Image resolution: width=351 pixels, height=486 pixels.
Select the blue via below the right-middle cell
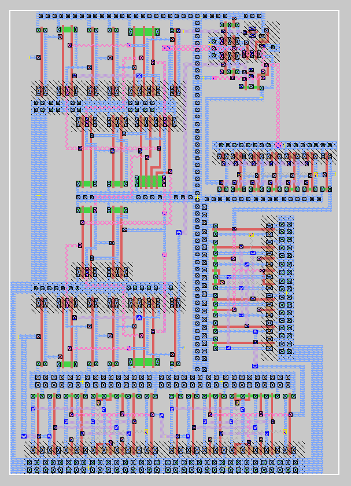pos(255,366)
